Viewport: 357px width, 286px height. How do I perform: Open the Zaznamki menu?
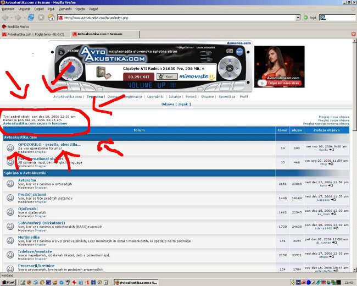65,9
